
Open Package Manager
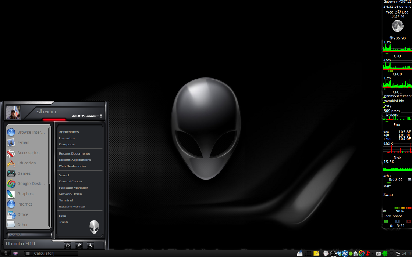point(74,188)
